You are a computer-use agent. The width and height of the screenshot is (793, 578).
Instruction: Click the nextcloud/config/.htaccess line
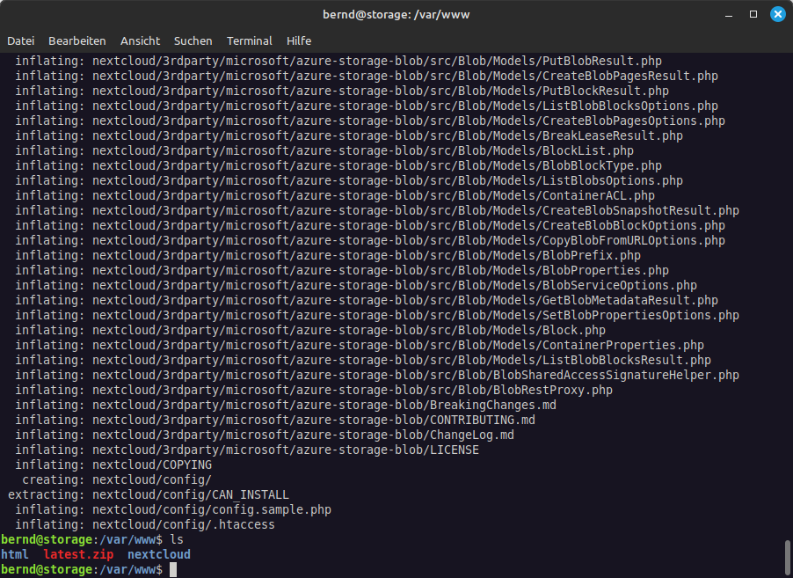tap(145, 524)
